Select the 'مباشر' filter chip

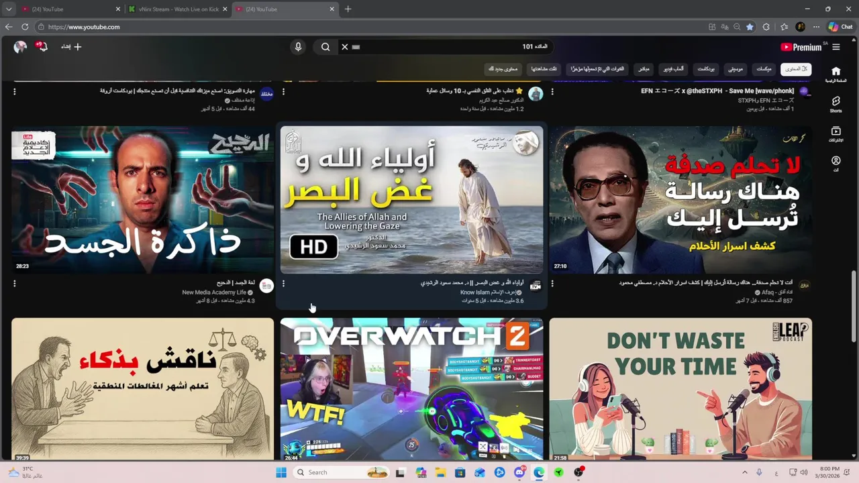pos(644,68)
